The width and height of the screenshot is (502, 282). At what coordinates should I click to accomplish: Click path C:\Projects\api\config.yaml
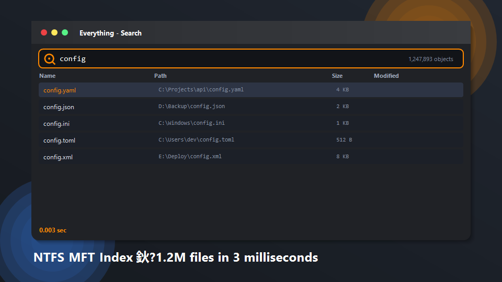(201, 89)
